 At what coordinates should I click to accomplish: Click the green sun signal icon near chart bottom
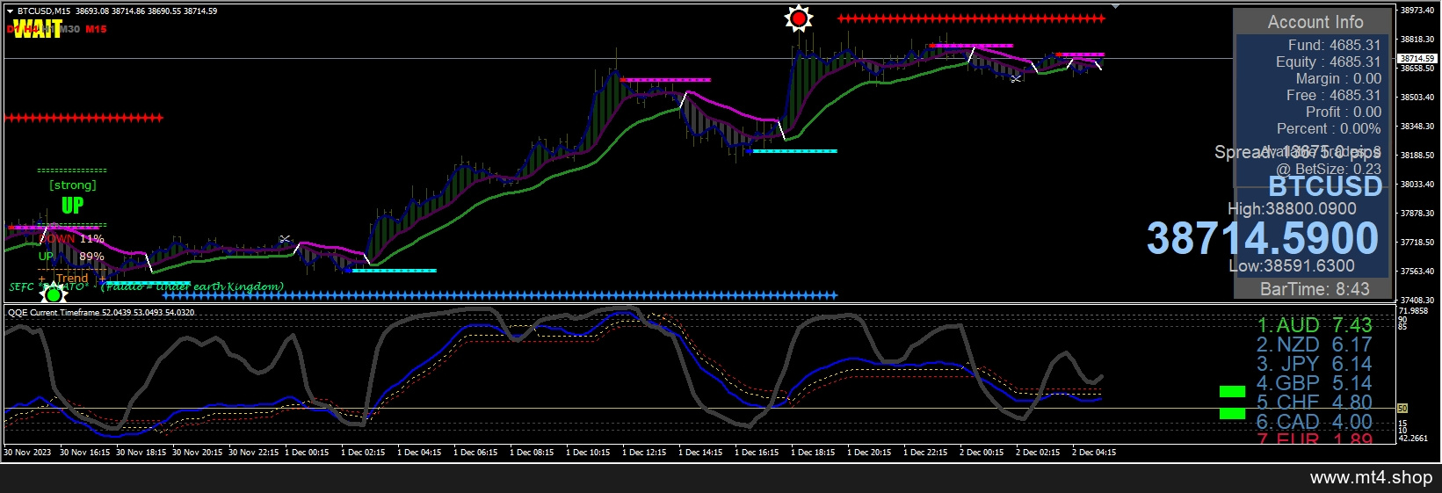tap(54, 294)
